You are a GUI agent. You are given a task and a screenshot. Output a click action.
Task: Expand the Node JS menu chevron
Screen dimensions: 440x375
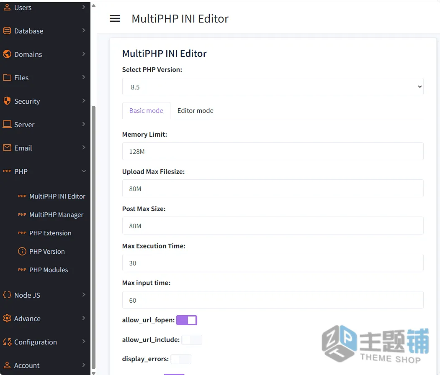84,294
